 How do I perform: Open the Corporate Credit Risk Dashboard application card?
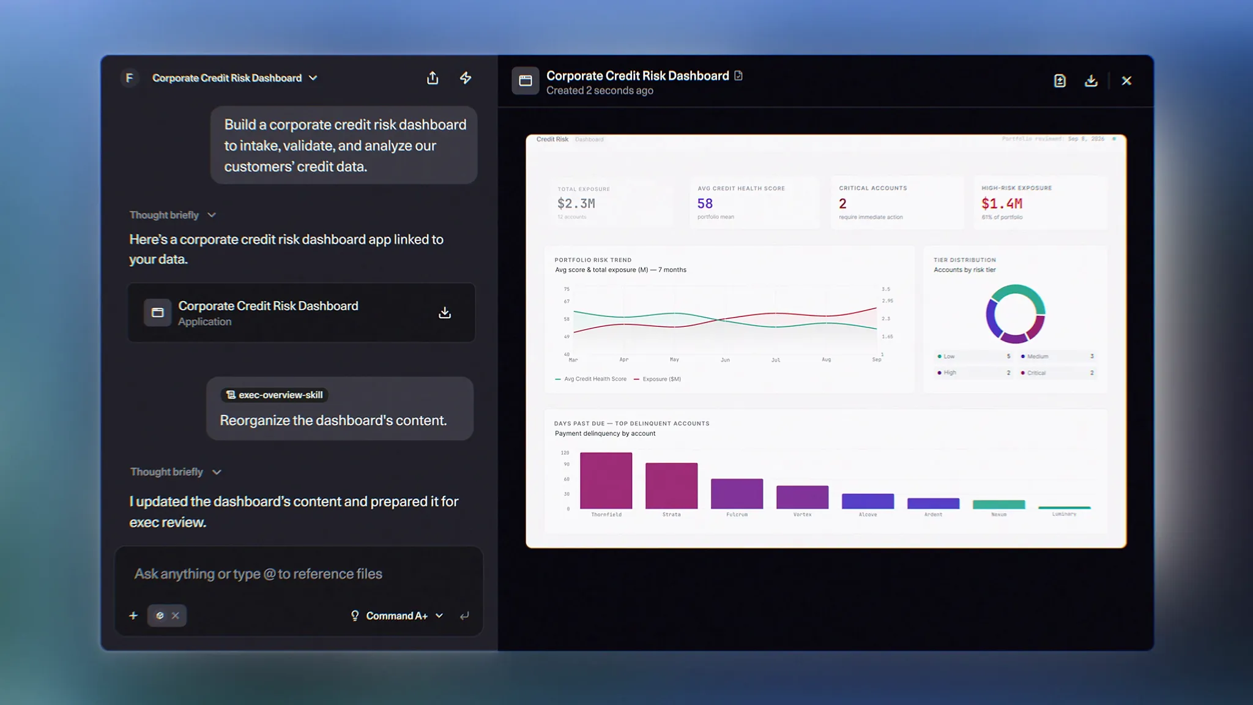coord(301,313)
